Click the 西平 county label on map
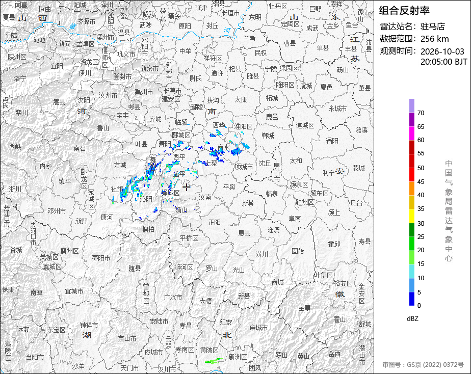Image resolution: width=471 pixels, height=374 pixels. click(x=179, y=157)
